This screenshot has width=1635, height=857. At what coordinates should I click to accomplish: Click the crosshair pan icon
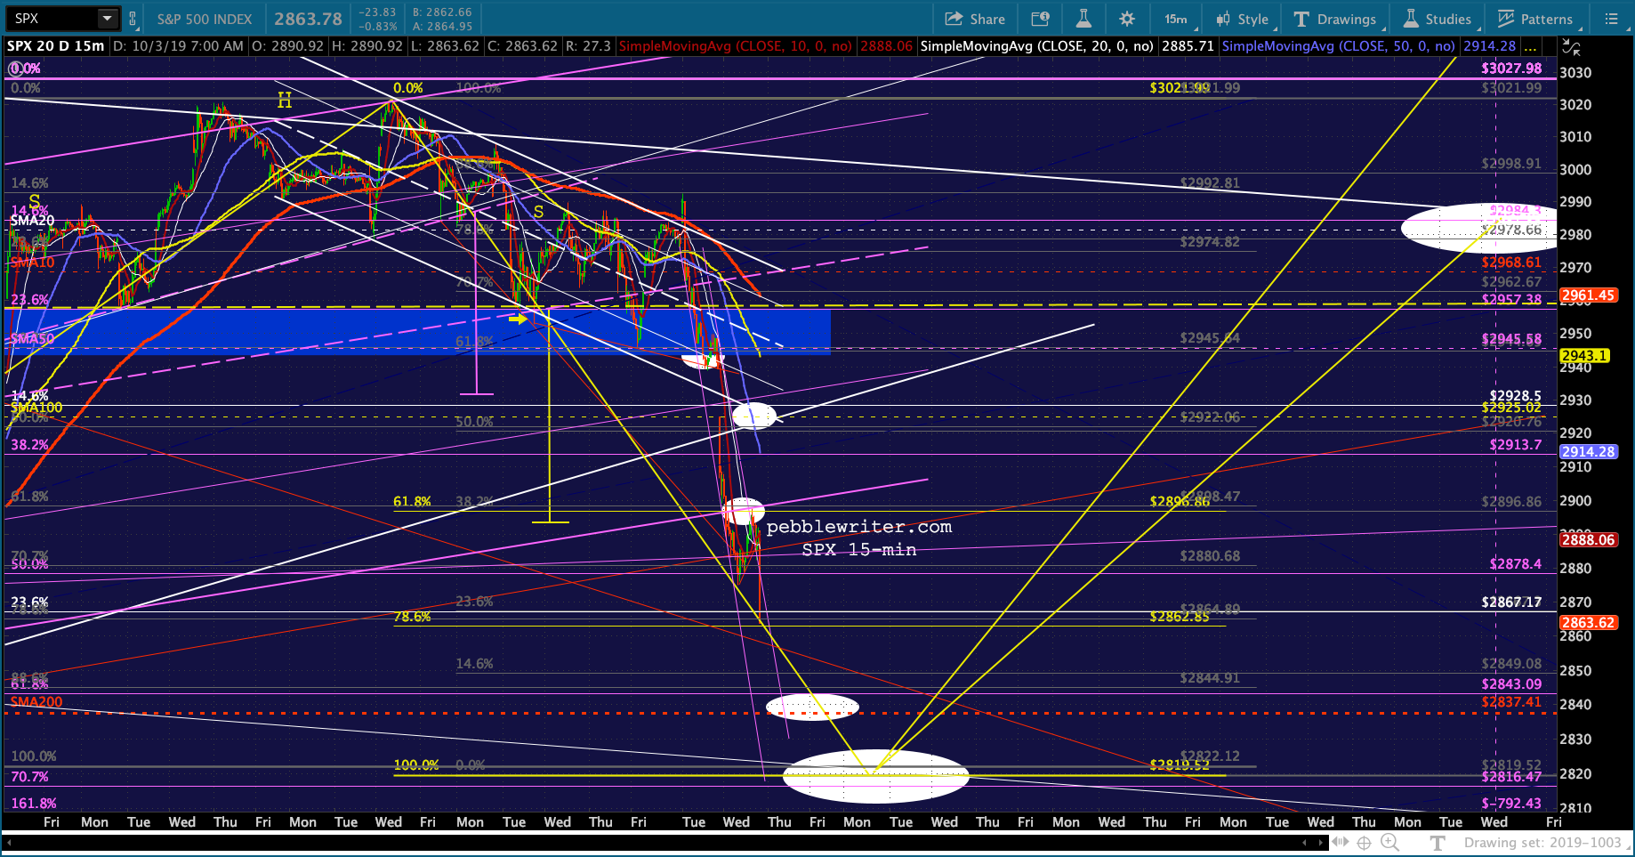click(x=1364, y=843)
